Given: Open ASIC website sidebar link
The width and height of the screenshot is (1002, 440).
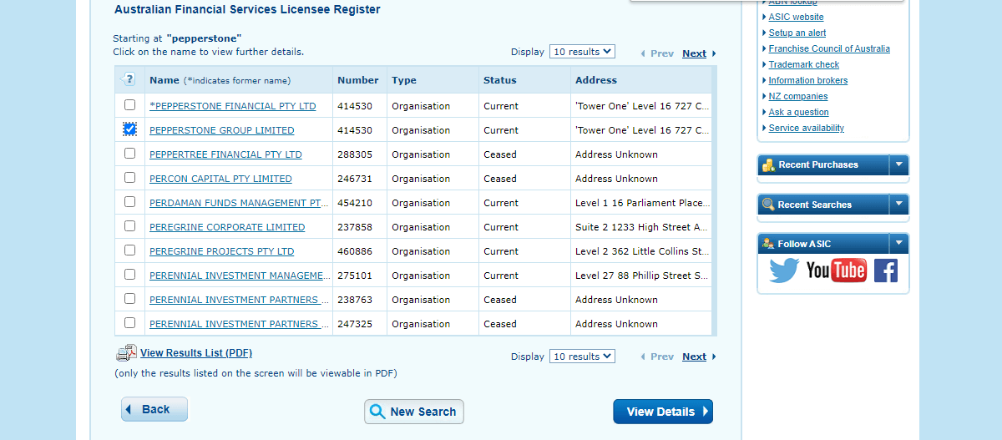Looking at the screenshot, I should click(x=796, y=17).
